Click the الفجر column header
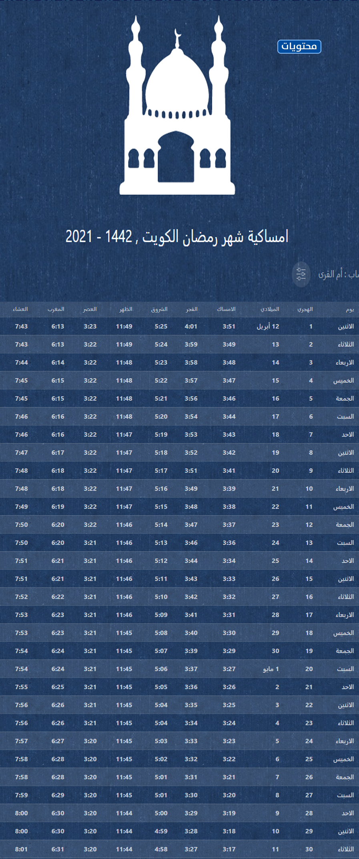The width and height of the screenshot is (359, 859). click(x=192, y=309)
